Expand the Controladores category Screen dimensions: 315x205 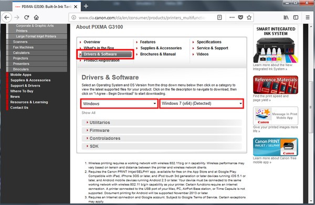[162, 138]
